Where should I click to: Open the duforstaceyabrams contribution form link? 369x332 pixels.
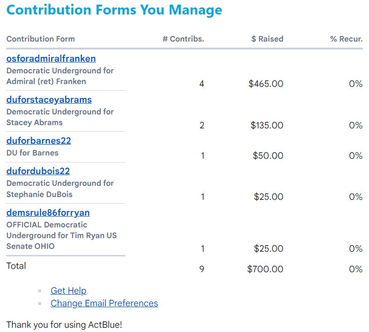pos(49,99)
